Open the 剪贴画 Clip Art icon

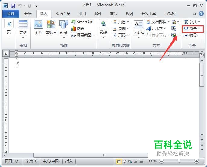51,27
